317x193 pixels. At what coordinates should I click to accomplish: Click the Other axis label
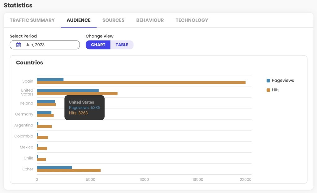28,169
